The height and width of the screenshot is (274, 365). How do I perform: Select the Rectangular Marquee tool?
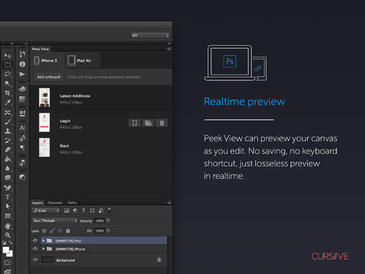pos(8,65)
